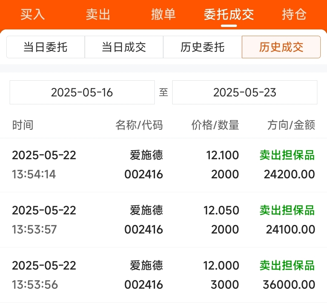Select the 委托成交 tab

click(x=229, y=15)
